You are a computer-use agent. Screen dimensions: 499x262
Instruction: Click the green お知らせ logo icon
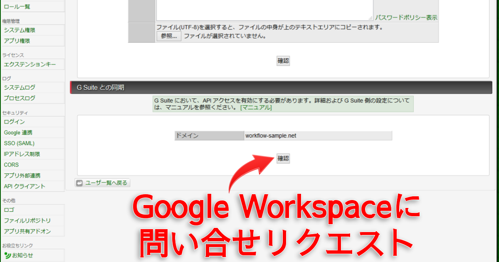(7, 255)
